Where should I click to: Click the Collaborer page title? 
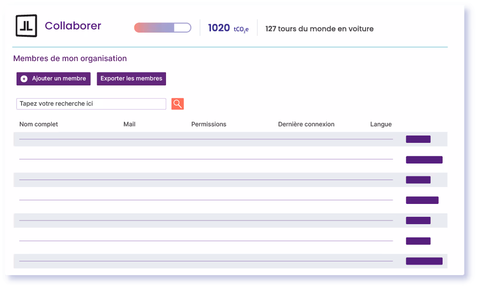[x=73, y=26]
